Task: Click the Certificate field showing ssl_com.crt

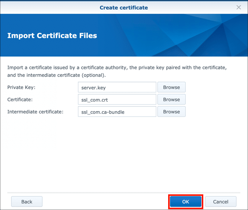Action: coord(117,99)
